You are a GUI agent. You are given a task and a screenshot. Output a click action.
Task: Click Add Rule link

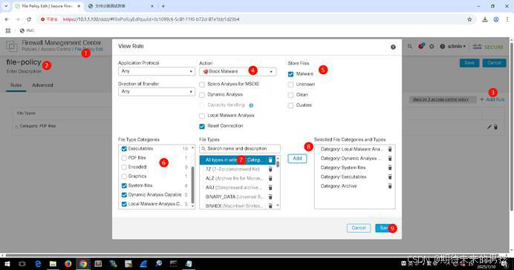point(492,99)
